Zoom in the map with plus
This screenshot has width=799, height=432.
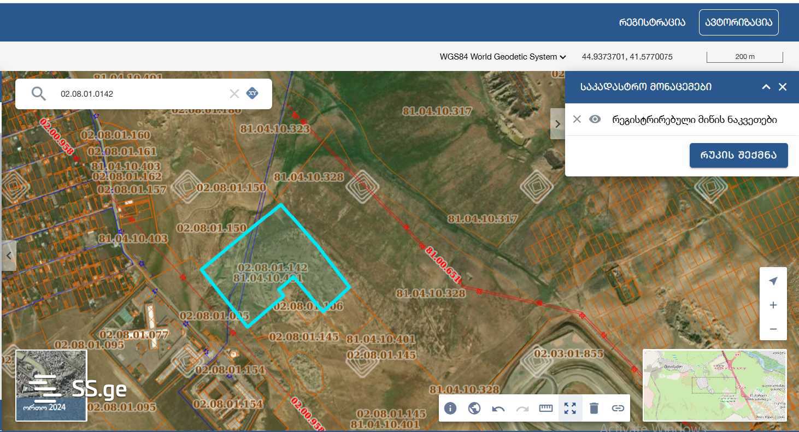773,305
